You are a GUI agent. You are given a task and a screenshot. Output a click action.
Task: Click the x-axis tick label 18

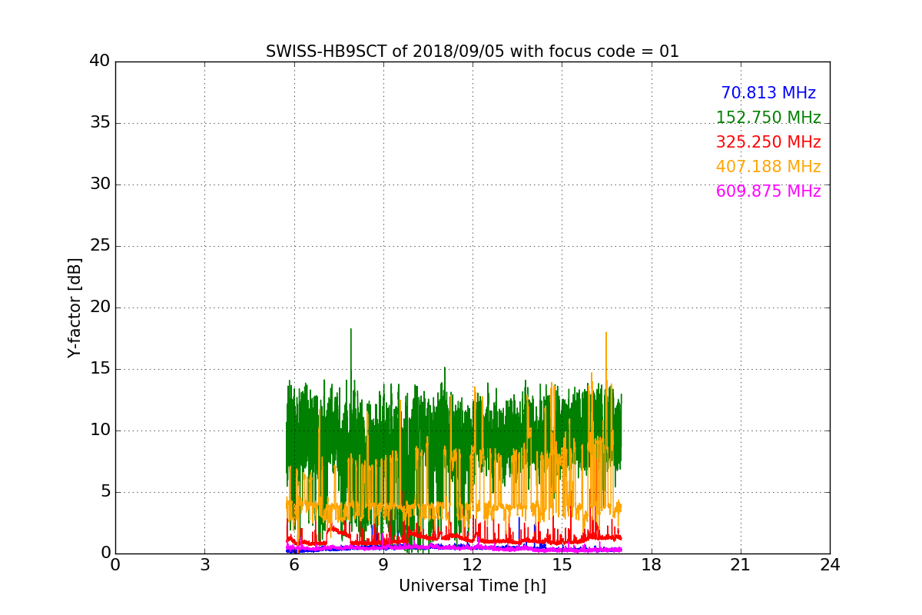(652, 565)
